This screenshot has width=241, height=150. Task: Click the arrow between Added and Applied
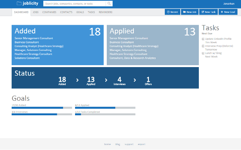77,80
